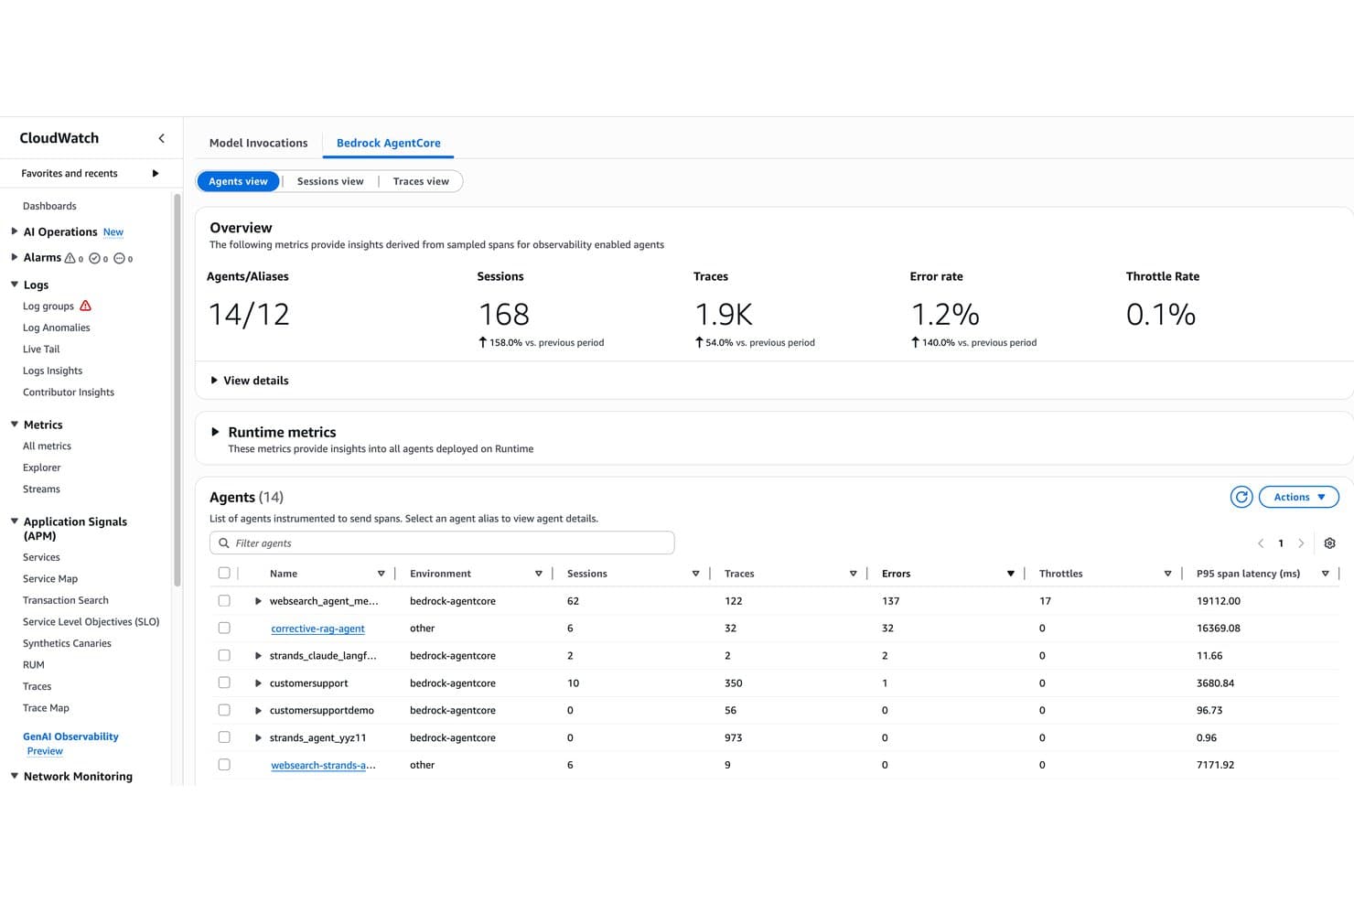Click the Log groups warning icon

click(86, 306)
